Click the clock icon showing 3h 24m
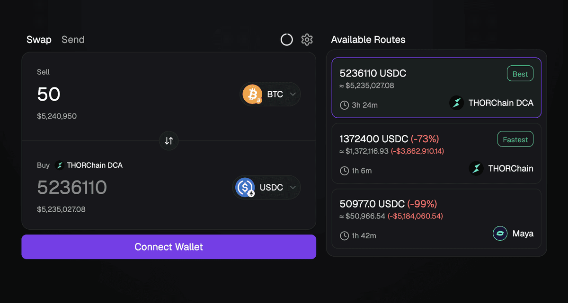Image resolution: width=568 pixels, height=303 pixels. 344,105
